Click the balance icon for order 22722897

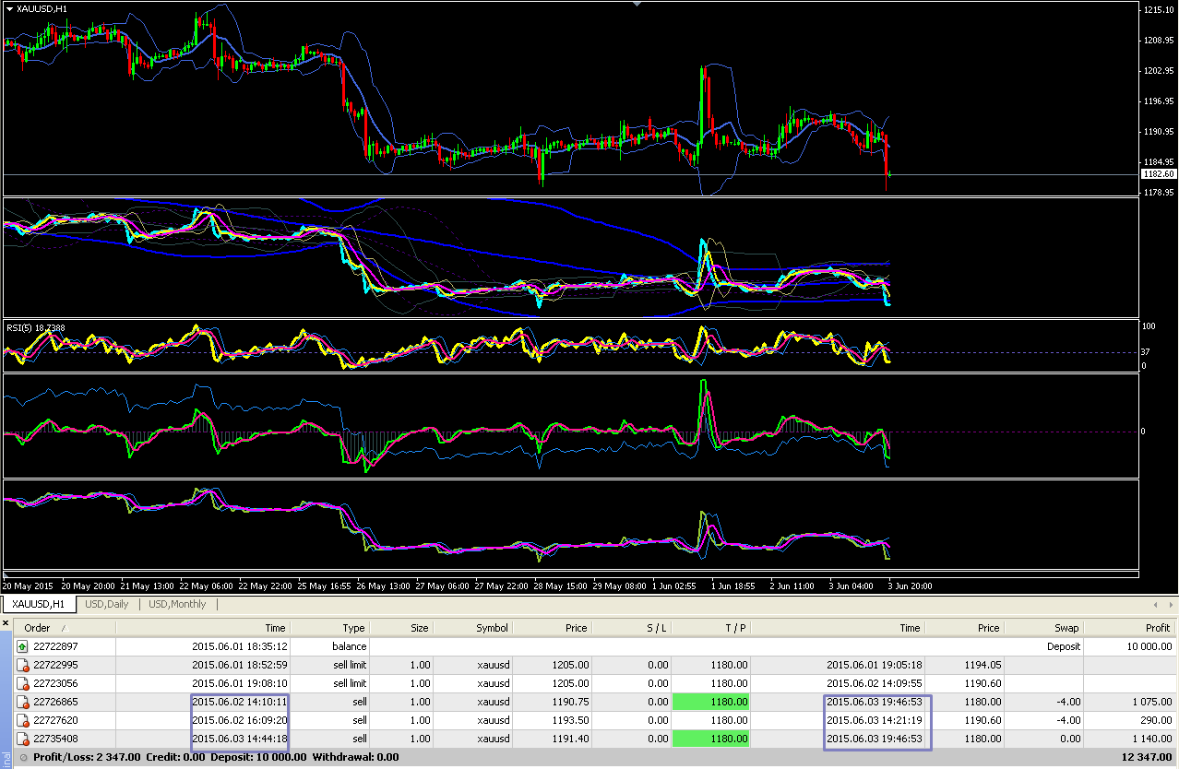coord(22,646)
